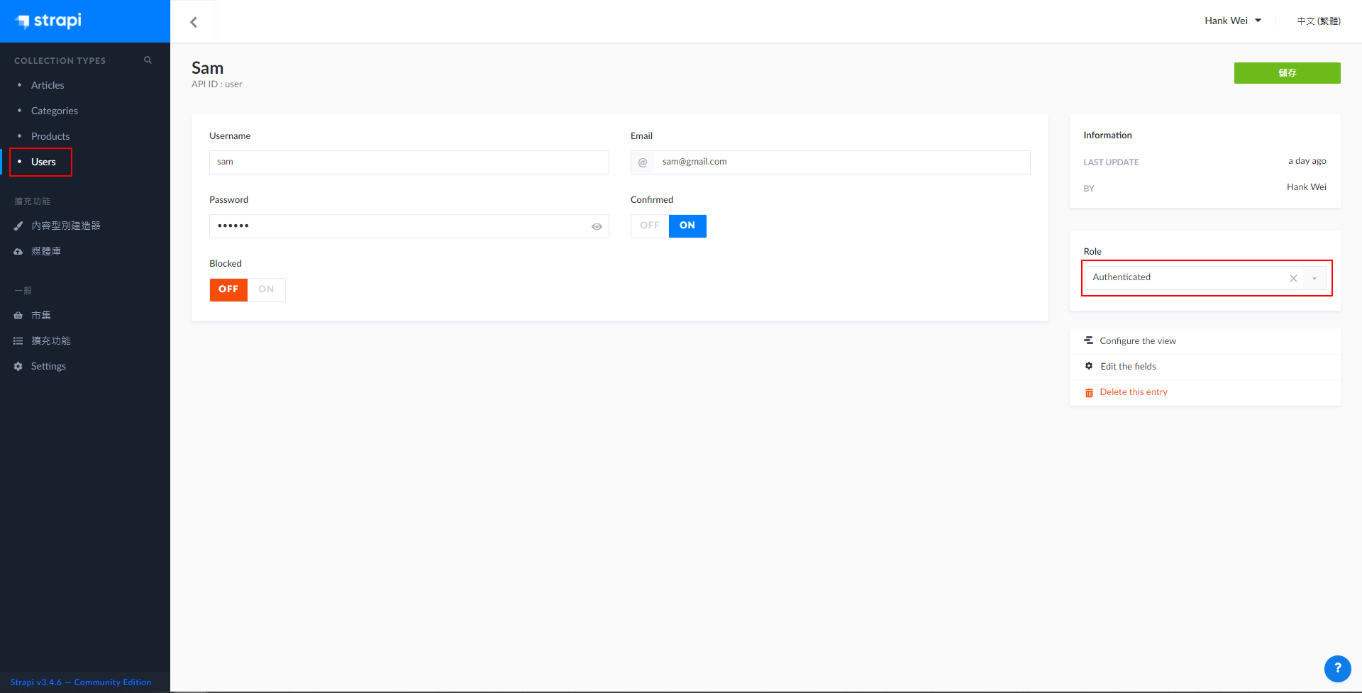This screenshot has height=693, width=1362.
Task: Clear the Authenticated role with X icon
Action: (x=1293, y=278)
